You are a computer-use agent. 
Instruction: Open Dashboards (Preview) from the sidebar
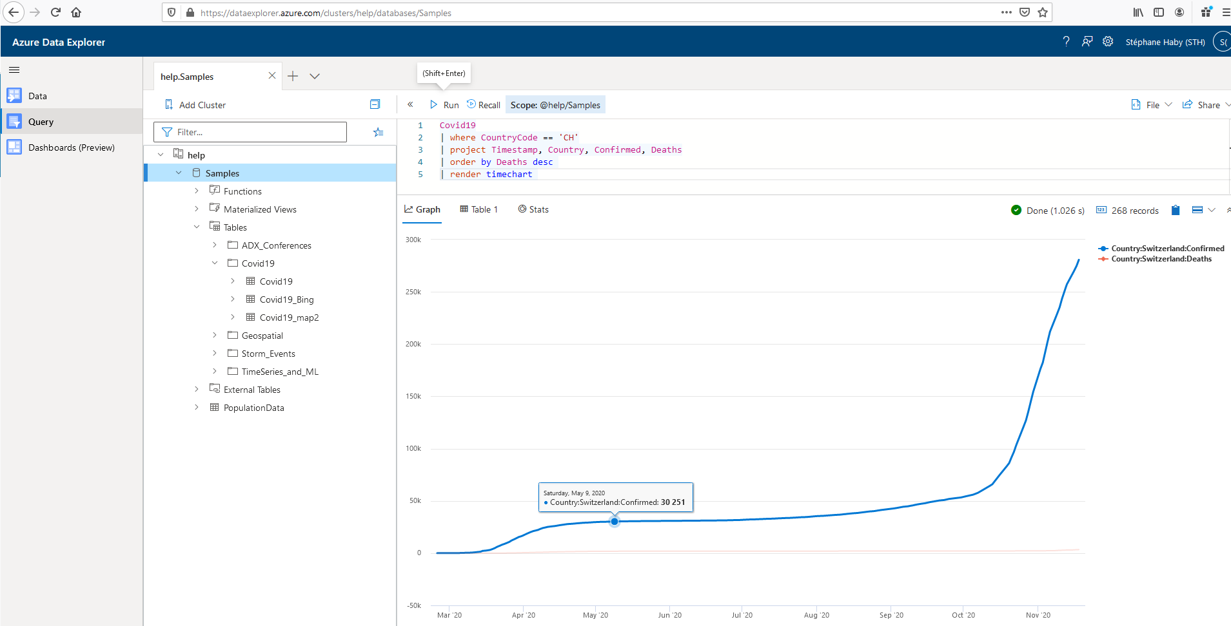click(71, 147)
